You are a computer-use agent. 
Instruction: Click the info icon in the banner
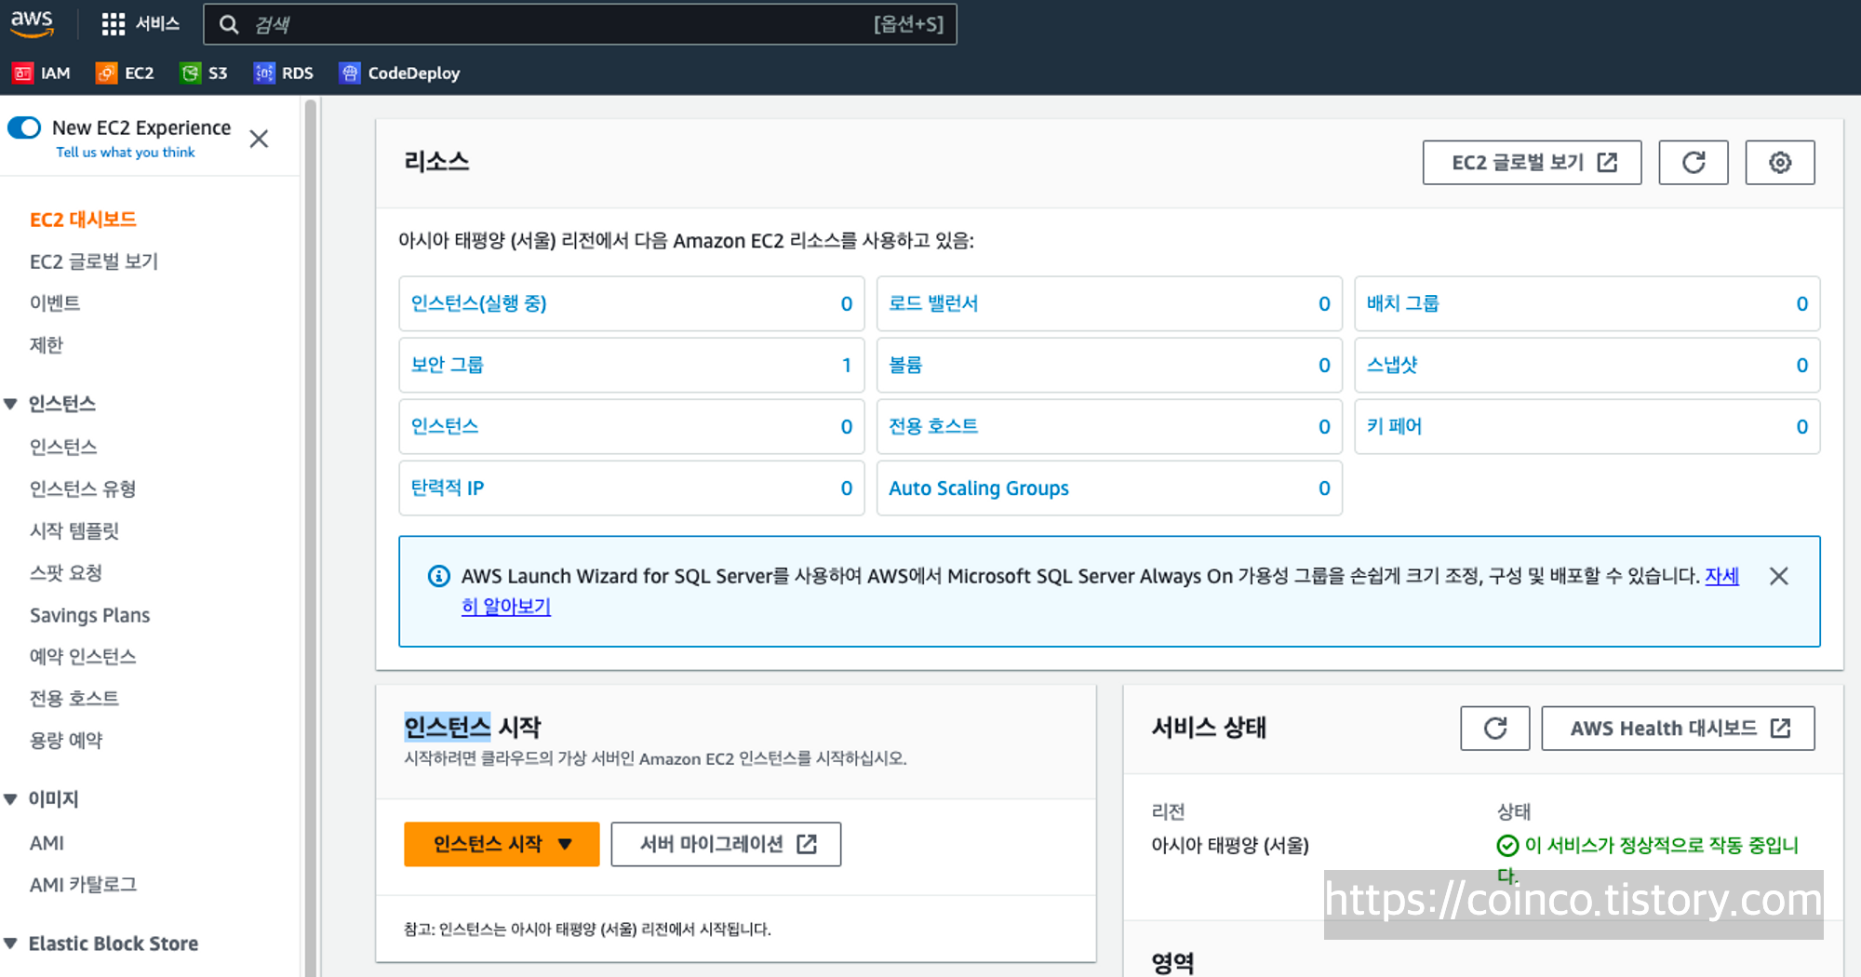pyautogui.click(x=438, y=576)
